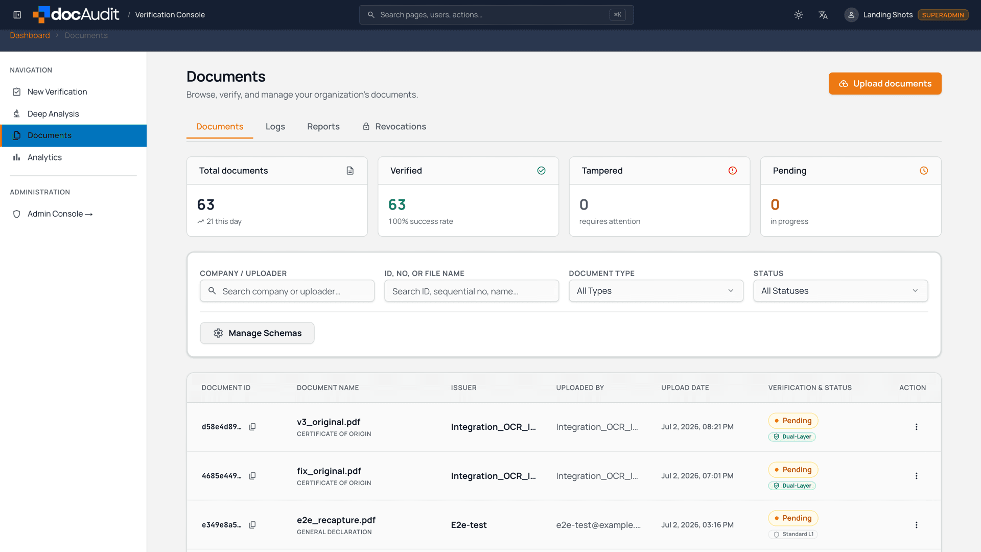Click the Revocations lock icon
The height and width of the screenshot is (552, 981).
pos(366,127)
